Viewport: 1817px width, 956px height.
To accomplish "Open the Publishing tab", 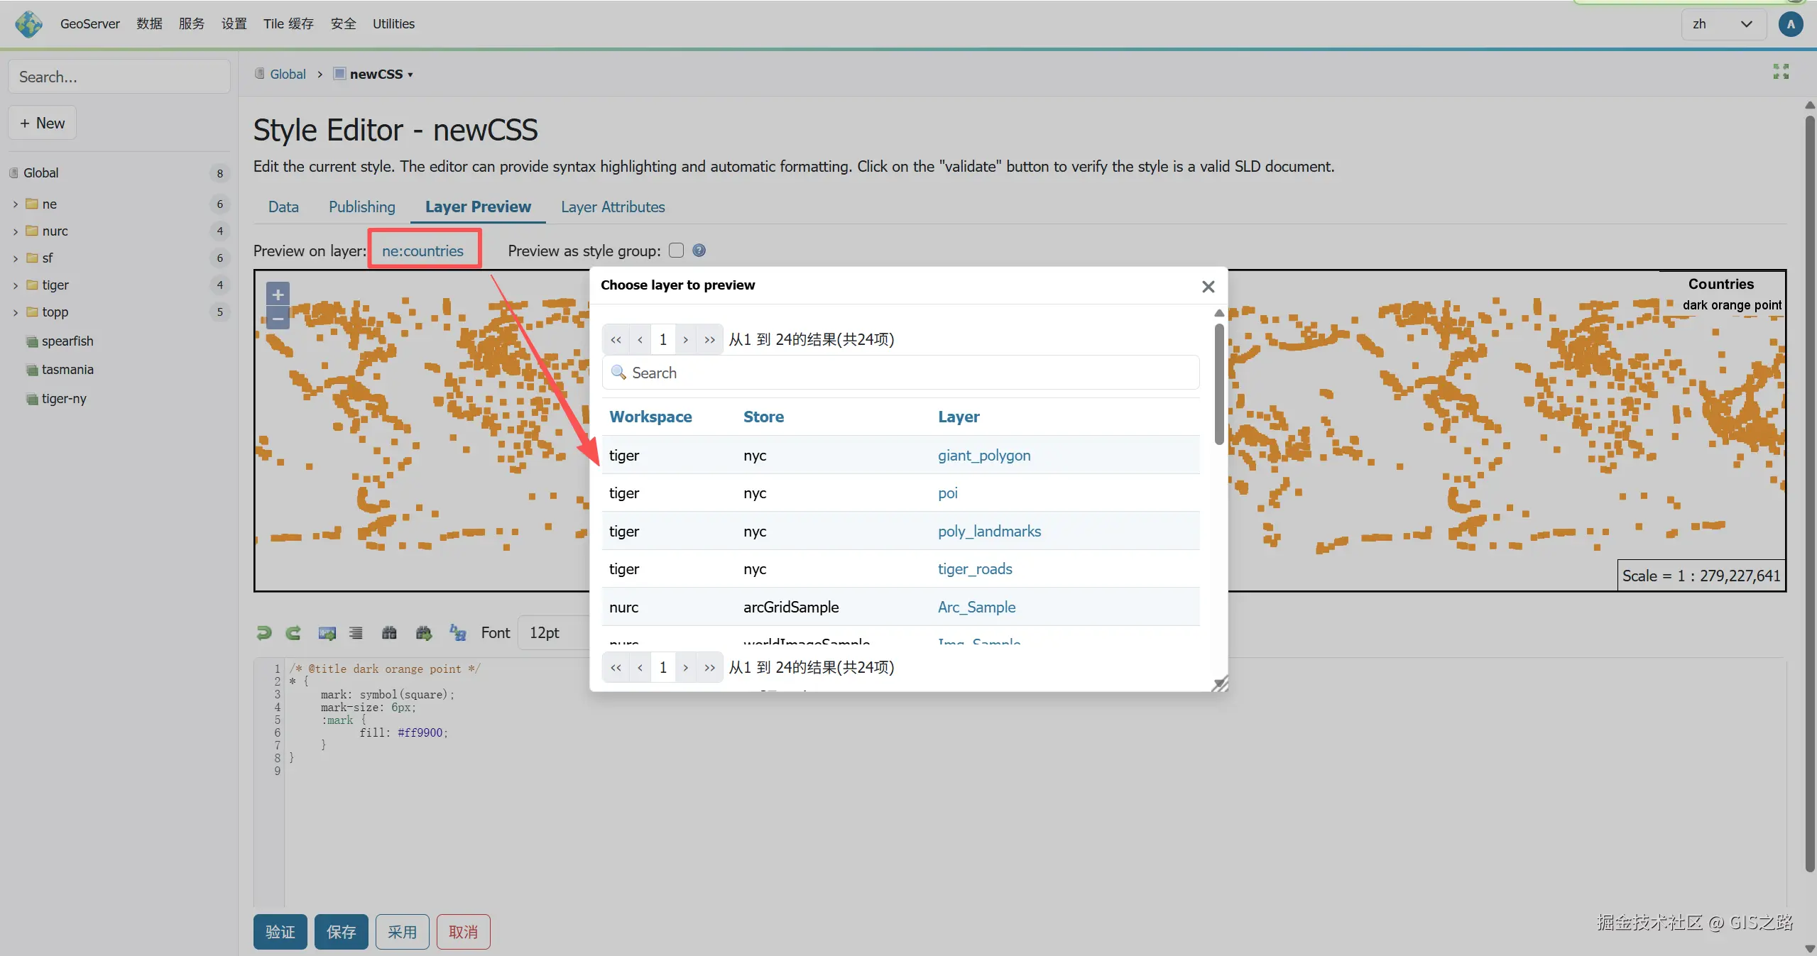I will click(x=361, y=207).
